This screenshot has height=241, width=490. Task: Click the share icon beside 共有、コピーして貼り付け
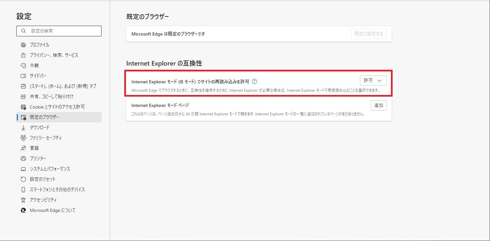[23, 97]
